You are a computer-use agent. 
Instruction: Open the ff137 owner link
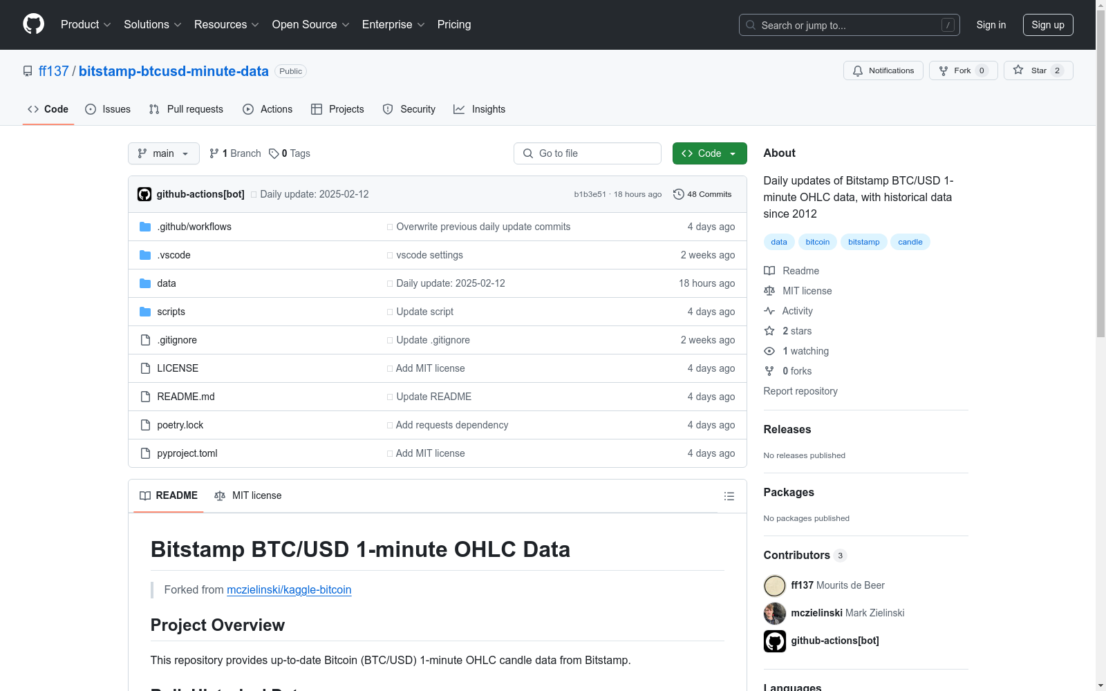(x=54, y=71)
